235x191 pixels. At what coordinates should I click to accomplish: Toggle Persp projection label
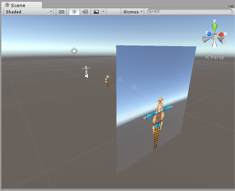[x=215, y=57]
